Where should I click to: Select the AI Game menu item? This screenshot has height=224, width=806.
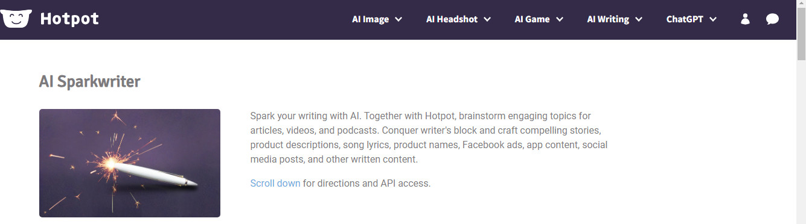(532, 19)
